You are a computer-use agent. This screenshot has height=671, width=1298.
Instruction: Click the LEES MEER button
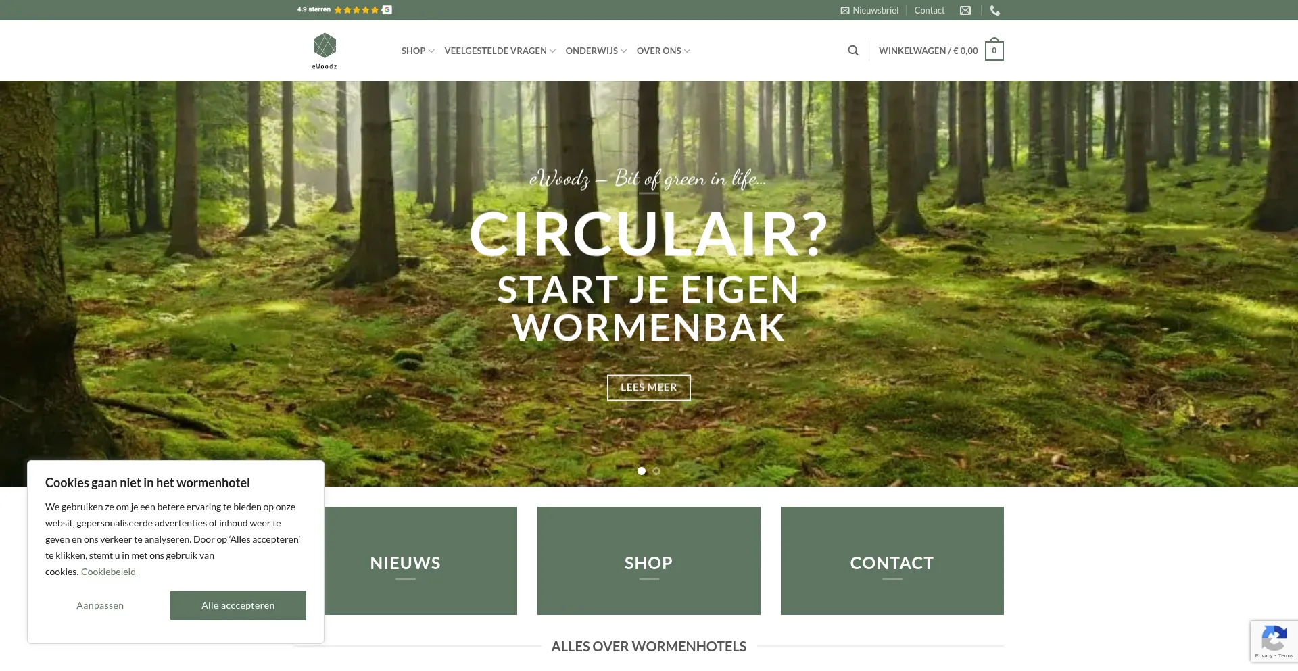[x=649, y=387]
